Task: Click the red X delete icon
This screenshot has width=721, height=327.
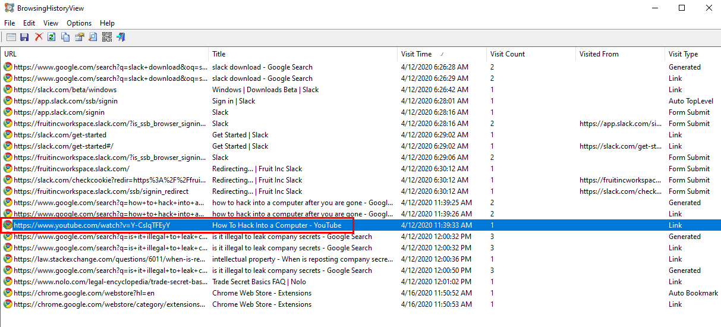Action: [x=39, y=37]
